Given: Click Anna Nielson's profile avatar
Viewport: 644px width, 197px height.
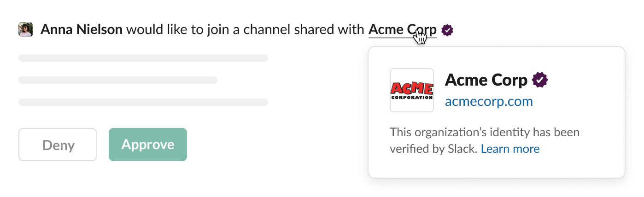Looking at the screenshot, I should [26, 29].
